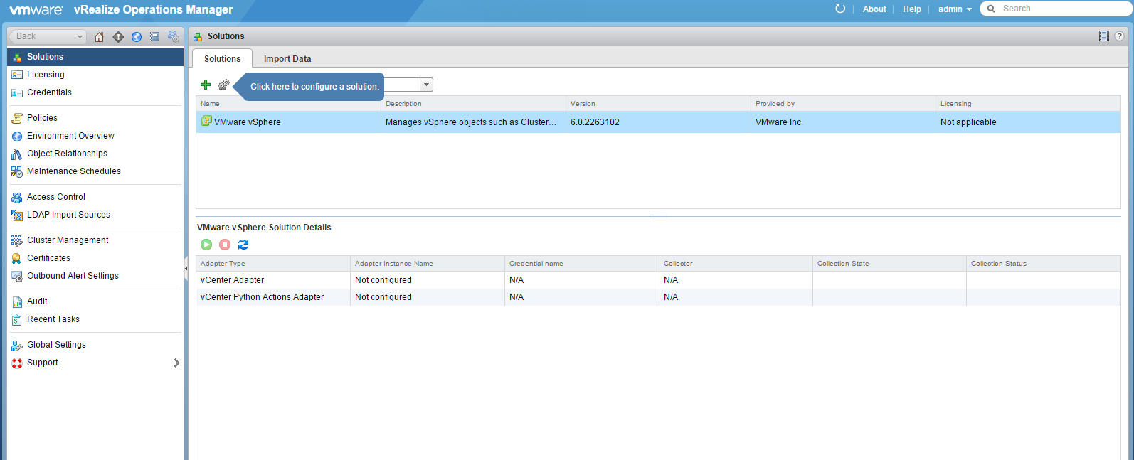Select the vCenter Python Actions Adapter row

658,297
